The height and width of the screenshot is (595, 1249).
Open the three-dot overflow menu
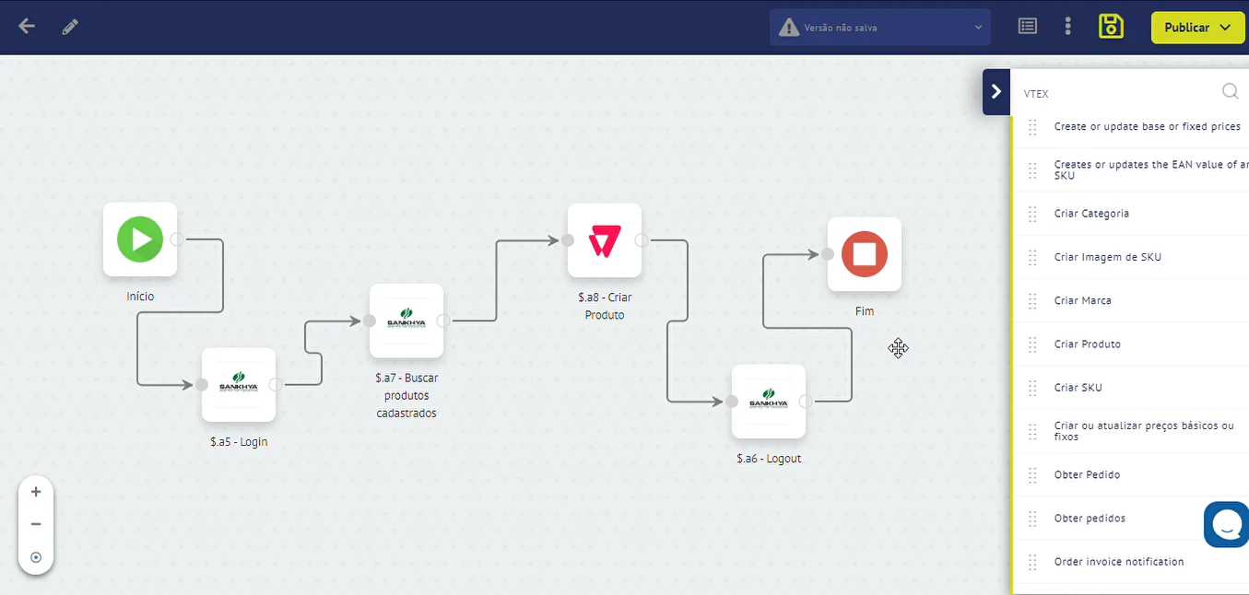pyautogui.click(x=1067, y=26)
